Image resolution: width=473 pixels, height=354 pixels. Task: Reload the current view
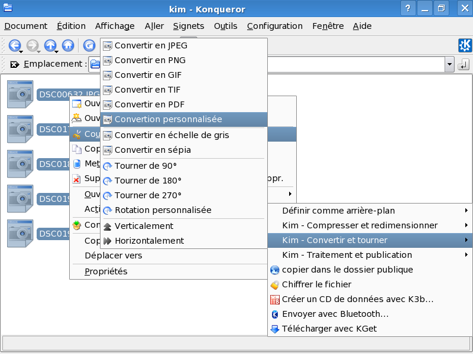89,45
